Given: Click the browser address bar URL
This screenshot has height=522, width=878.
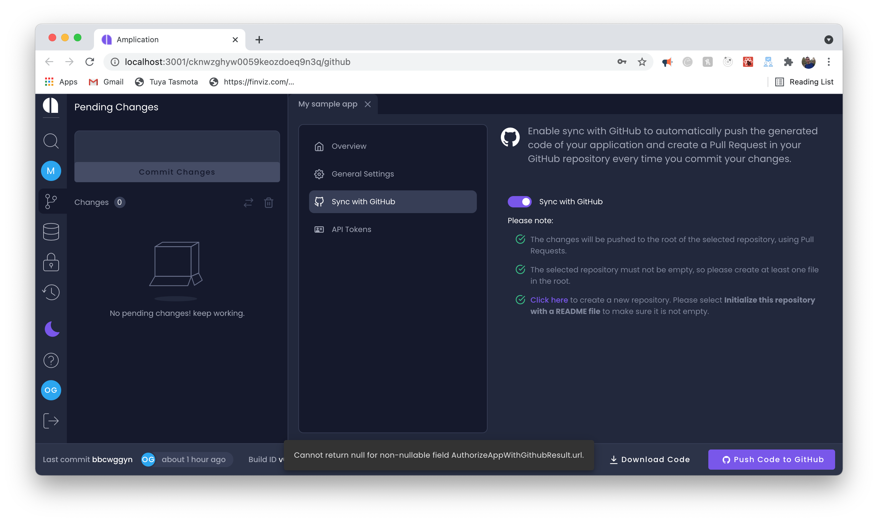Looking at the screenshot, I should (237, 62).
